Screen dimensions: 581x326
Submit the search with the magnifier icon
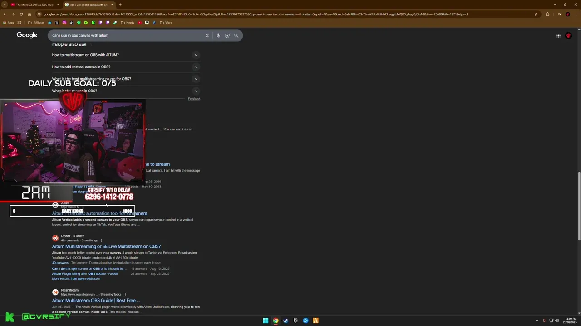pos(236,35)
